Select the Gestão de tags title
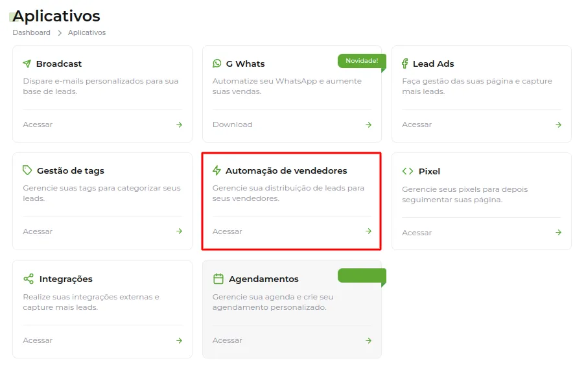Image resolution: width=586 pixels, height=374 pixels. pyautogui.click(x=70, y=170)
